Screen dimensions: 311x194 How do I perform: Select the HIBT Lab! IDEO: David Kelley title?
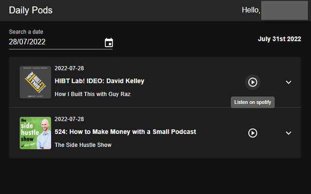tap(99, 81)
